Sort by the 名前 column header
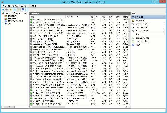The width and height of the screenshot is (167, 113). pos(48,17)
